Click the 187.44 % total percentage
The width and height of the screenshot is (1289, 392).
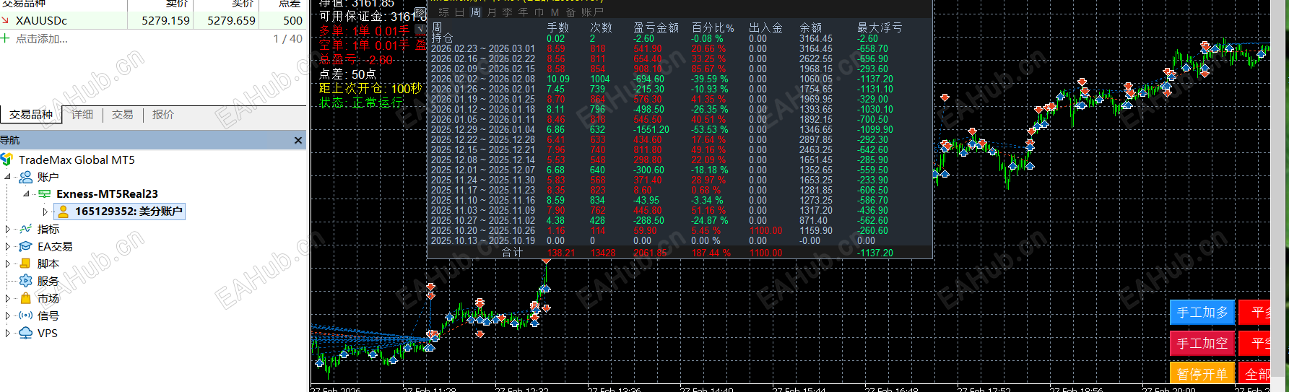tap(711, 253)
